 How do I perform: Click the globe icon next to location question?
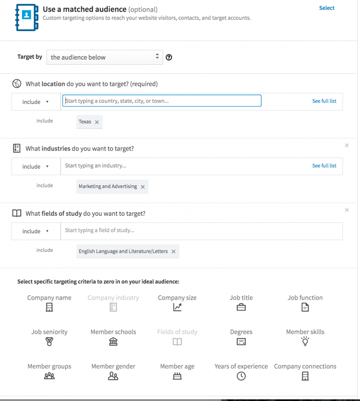pyautogui.click(x=16, y=83)
